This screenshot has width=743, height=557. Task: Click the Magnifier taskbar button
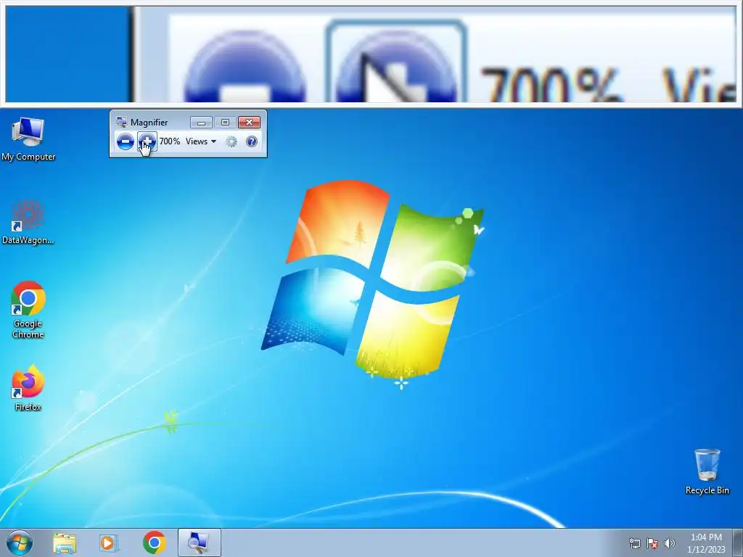coord(199,542)
